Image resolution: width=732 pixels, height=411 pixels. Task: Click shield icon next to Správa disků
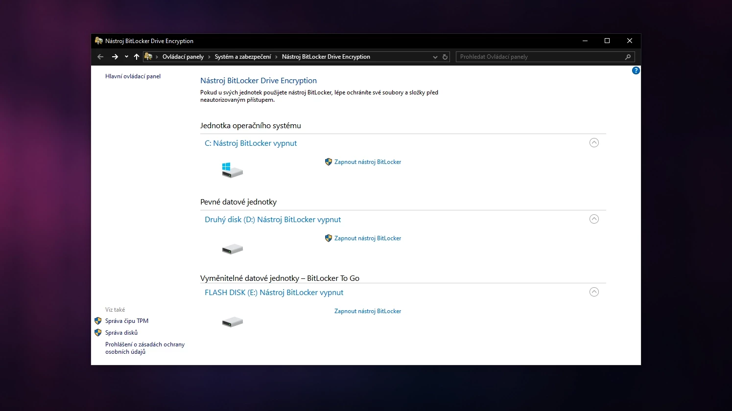tap(98, 333)
